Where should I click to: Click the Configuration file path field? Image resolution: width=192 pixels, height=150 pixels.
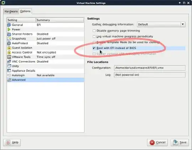coord(150,68)
